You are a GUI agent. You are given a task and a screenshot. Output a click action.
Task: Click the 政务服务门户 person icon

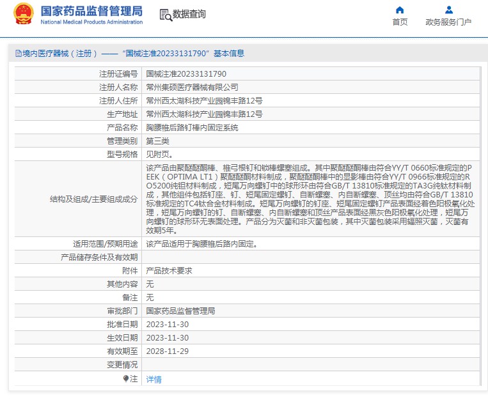(448, 10)
